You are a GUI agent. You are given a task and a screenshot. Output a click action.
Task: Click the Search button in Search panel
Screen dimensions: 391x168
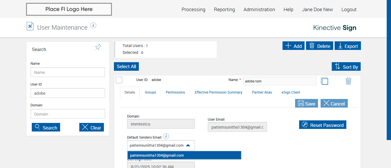(46, 127)
